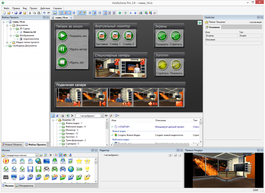Click the 'Слайд 1' virtual monitor button
This screenshot has width=265, height=193.
pos(115,36)
